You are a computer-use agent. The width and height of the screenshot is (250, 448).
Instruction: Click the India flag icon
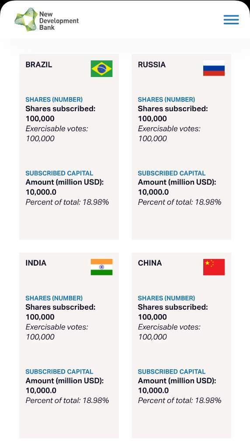(101, 267)
